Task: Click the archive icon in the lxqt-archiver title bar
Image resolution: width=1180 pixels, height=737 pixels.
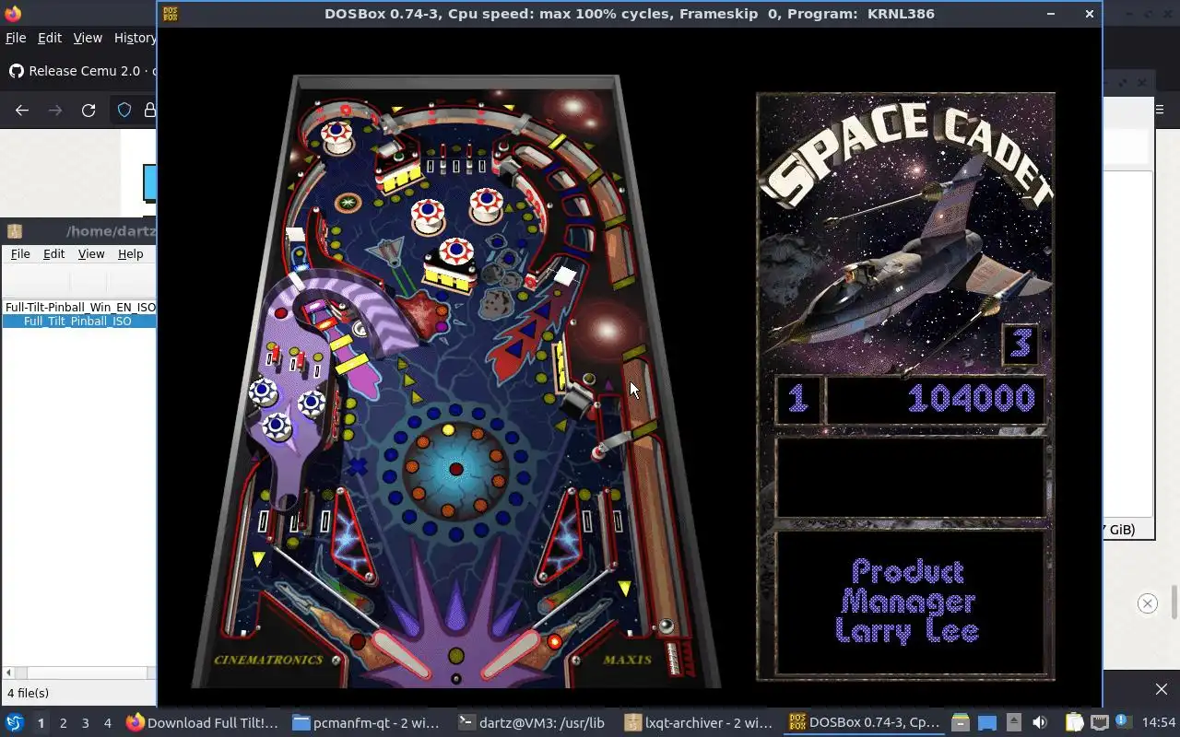Action: click(x=15, y=231)
